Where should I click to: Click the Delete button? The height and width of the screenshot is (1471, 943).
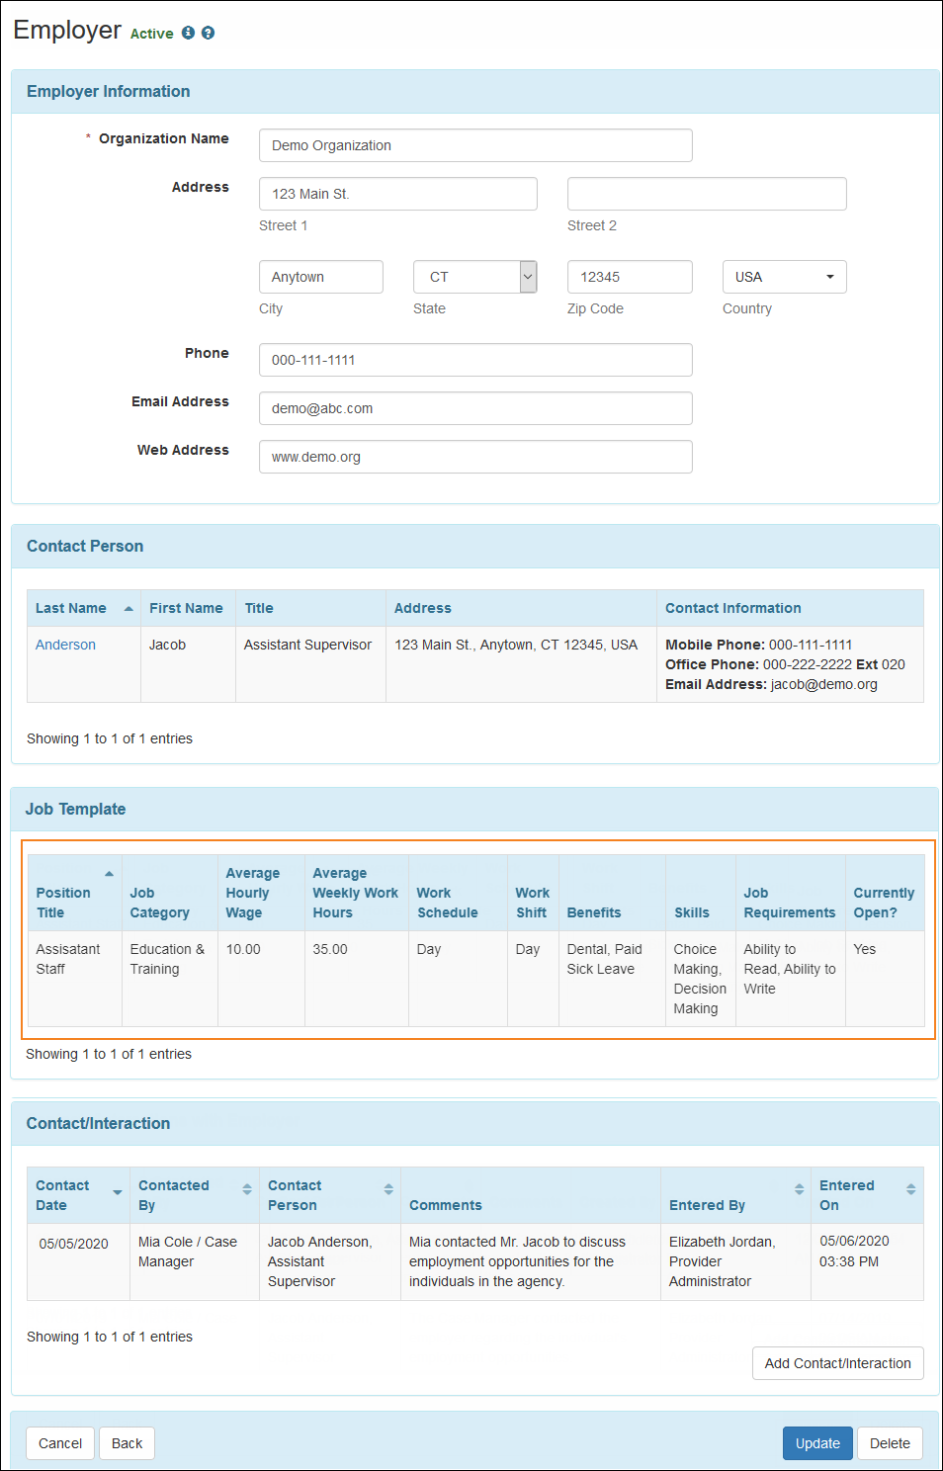[889, 1443]
